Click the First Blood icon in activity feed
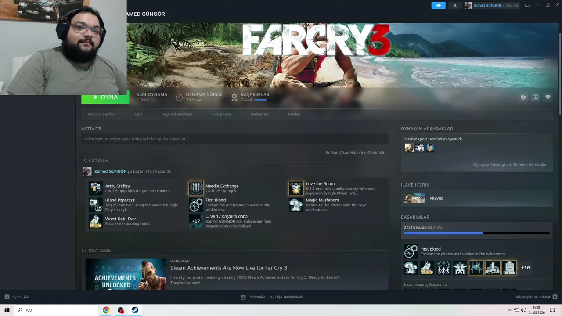The height and width of the screenshot is (316, 562). (x=196, y=205)
